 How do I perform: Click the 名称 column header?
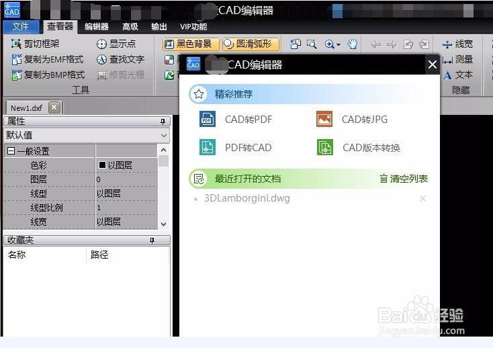[17, 255]
